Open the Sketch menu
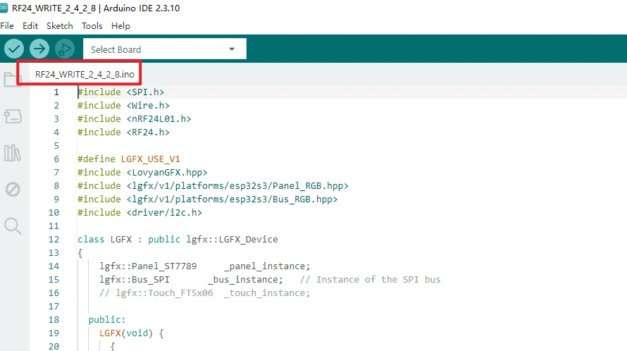Screen dimensions: 627x351 point(60,26)
